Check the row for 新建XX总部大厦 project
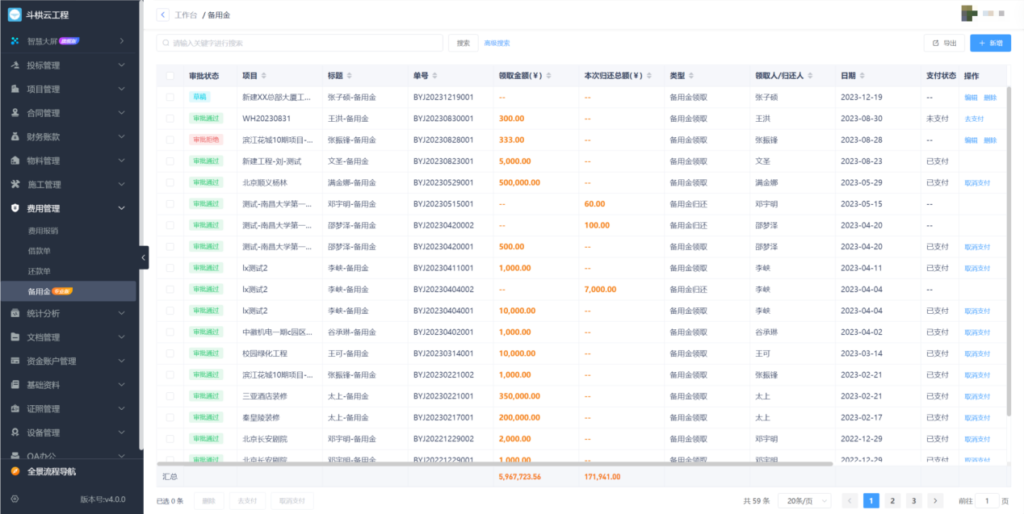1024x514 pixels. click(170, 97)
